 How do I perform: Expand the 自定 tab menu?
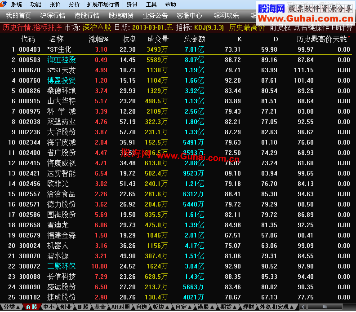pos(184,307)
